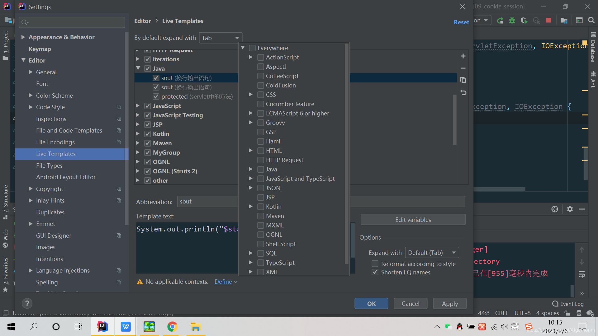
Task: Remove selected template with minus icon
Action: click(463, 68)
